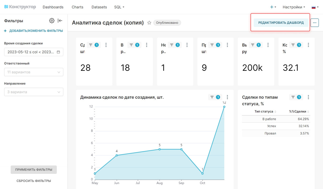The image size is (323, 189).
Task: Click the 200k metric value
Action: [x=252, y=68]
